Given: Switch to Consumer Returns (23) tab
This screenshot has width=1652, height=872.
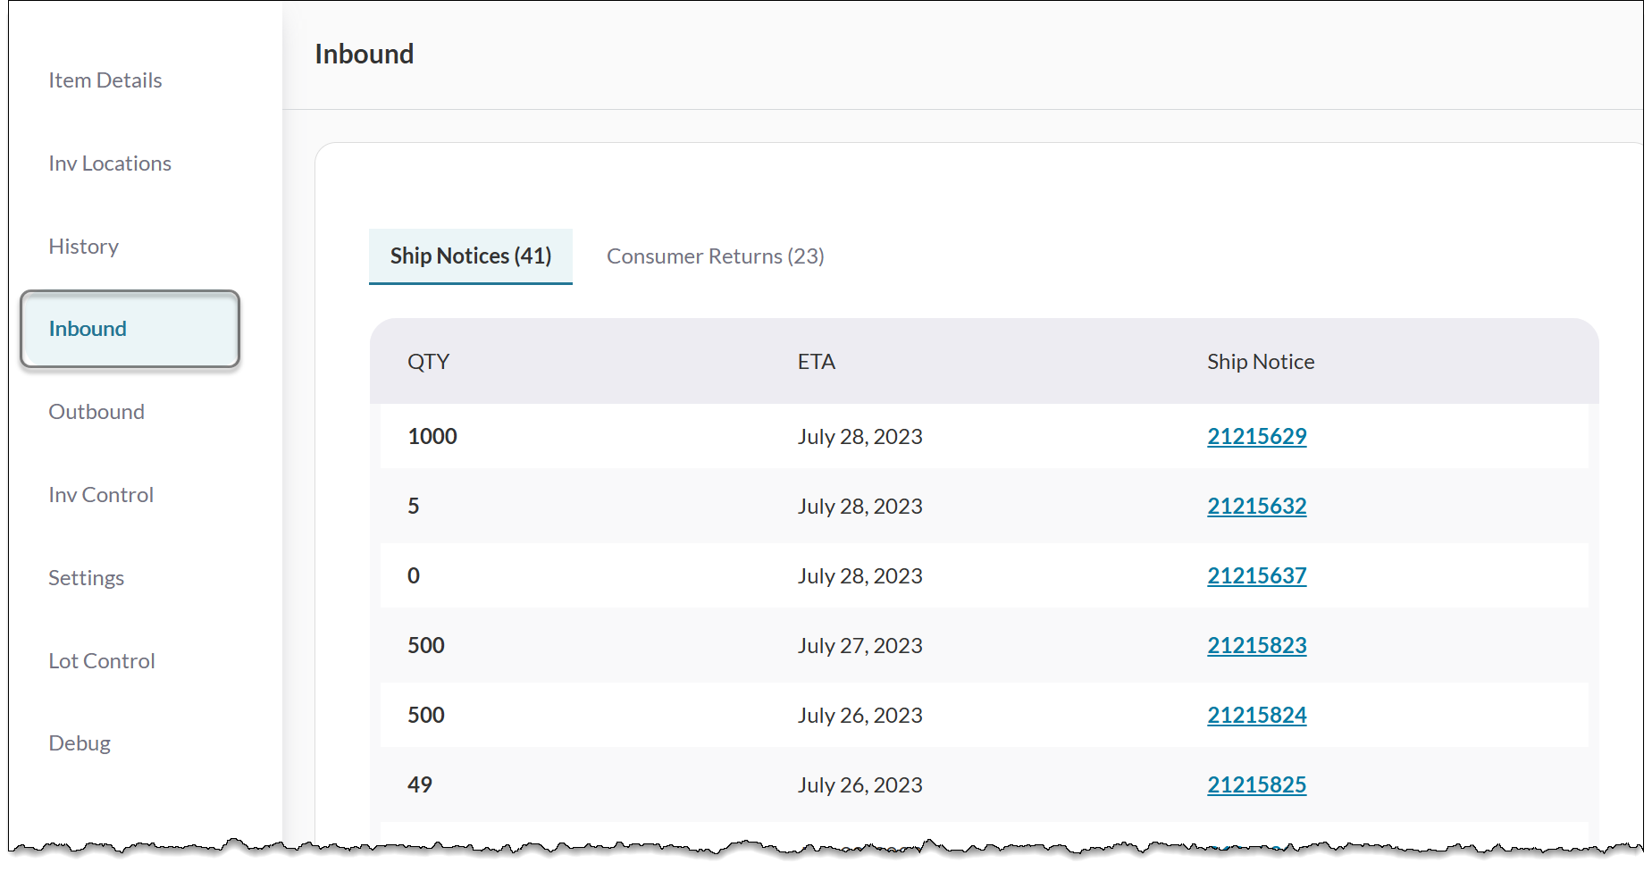Looking at the screenshot, I should pyautogui.click(x=715, y=256).
